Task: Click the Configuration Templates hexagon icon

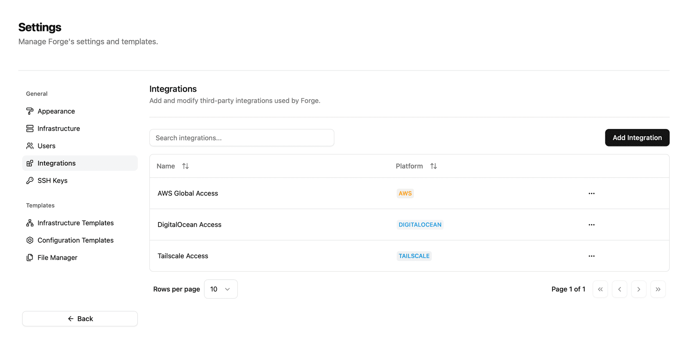Action: click(x=30, y=240)
